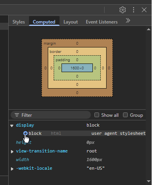This screenshot has width=152, height=185.
Task: Collapse the display property
Action: 12,125
